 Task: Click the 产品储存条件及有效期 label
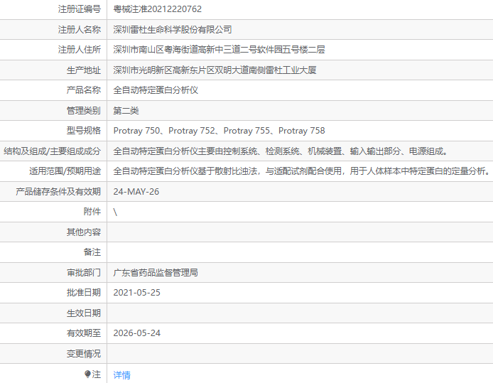coord(58,192)
